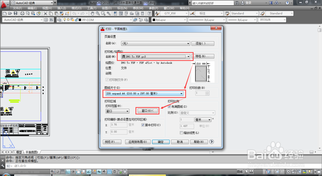
Task: Toggle Object Snap in status bar
Action: [x=78, y=171]
